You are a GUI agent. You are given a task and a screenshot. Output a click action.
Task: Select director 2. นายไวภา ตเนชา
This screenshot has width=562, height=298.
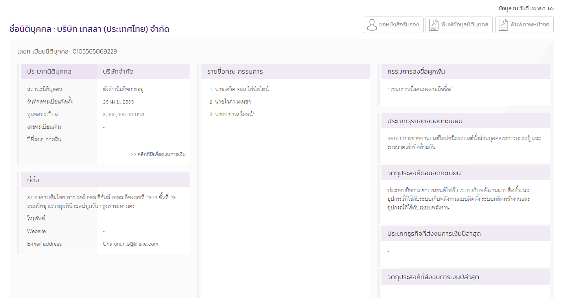coord(230,102)
